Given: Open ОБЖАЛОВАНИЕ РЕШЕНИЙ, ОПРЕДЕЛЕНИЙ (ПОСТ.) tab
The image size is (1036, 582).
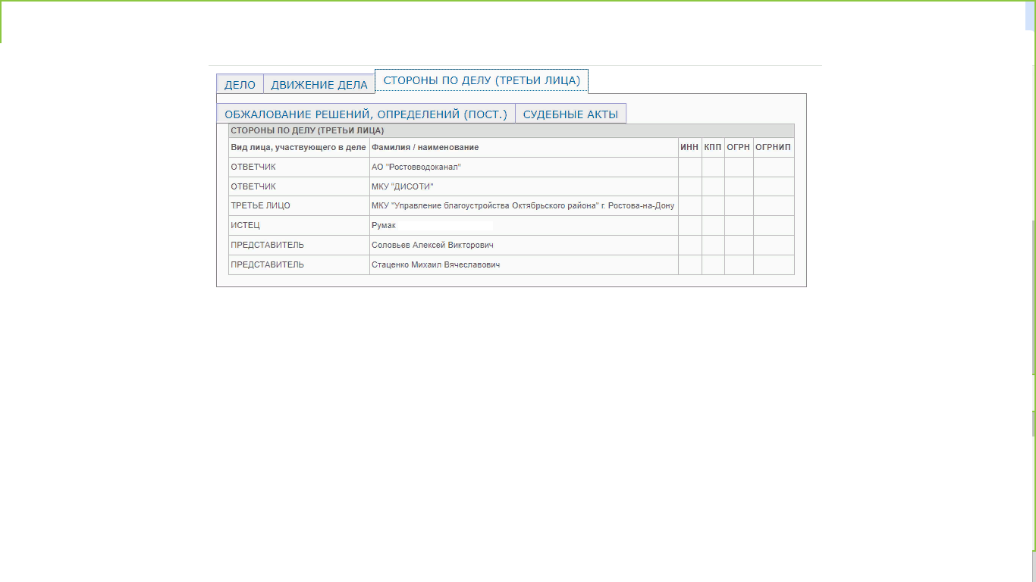Looking at the screenshot, I should click(x=366, y=114).
